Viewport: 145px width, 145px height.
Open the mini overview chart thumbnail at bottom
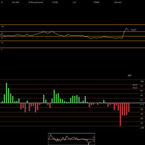(x=72, y=139)
